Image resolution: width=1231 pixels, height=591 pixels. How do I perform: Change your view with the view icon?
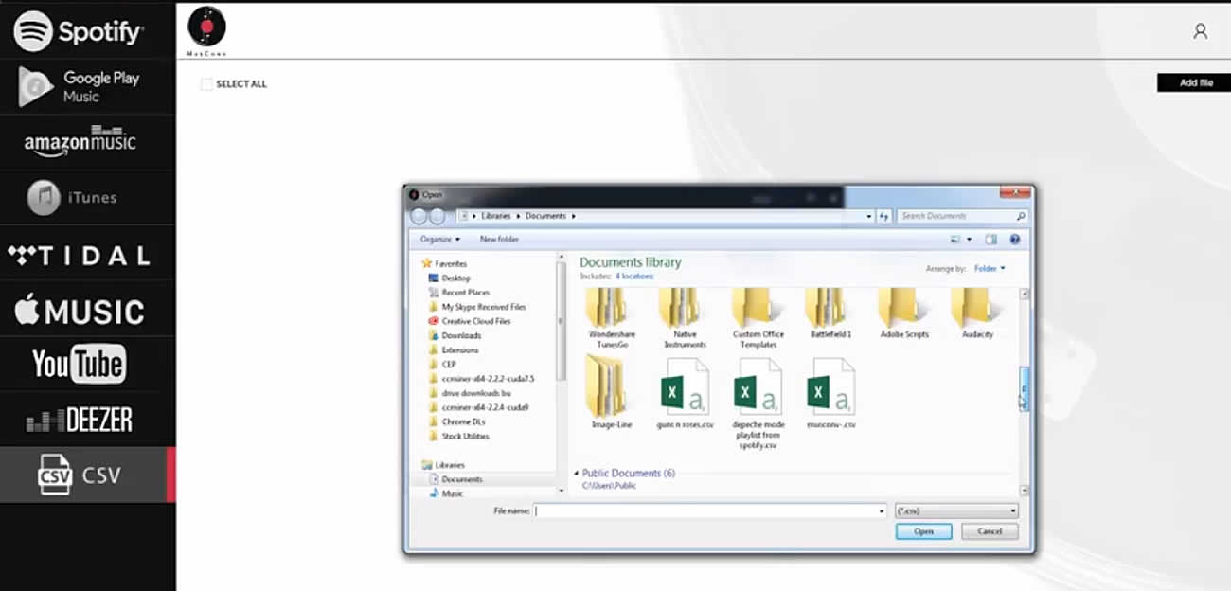pyautogui.click(x=955, y=240)
